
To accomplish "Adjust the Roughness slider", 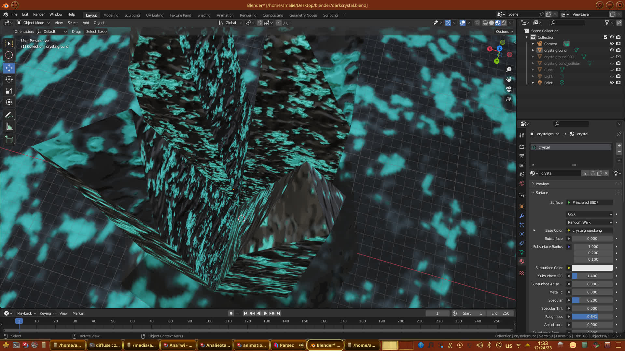I will click(x=592, y=317).
